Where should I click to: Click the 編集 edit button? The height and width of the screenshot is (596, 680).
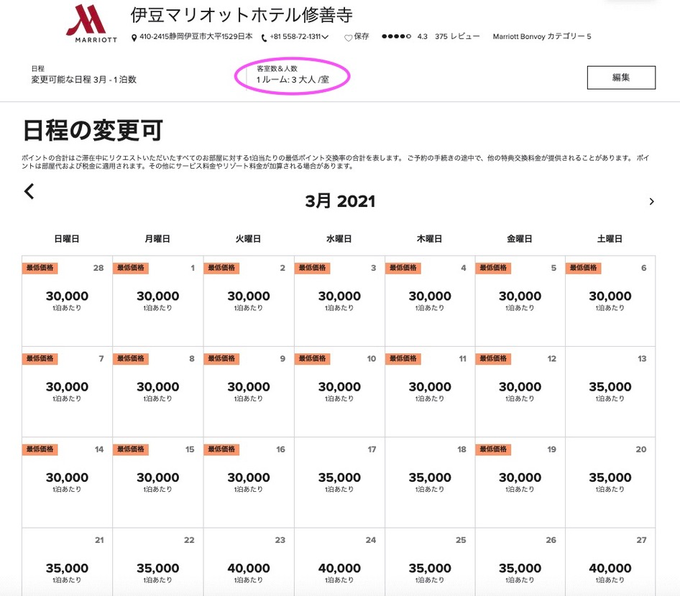click(x=620, y=78)
